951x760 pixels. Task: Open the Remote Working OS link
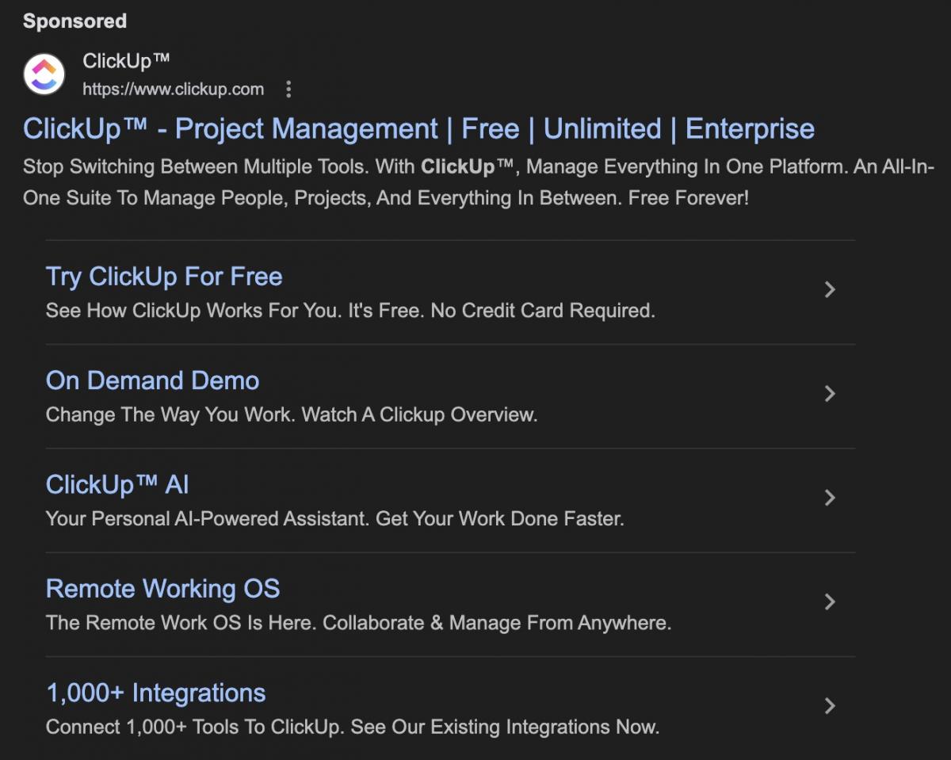pyautogui.click(x=162, y=589)
